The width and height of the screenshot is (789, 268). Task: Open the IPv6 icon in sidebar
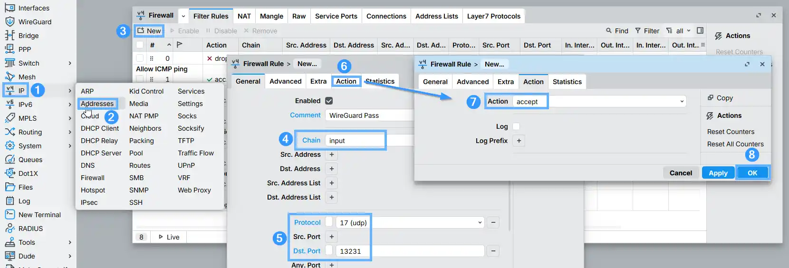tap(10, 105)
